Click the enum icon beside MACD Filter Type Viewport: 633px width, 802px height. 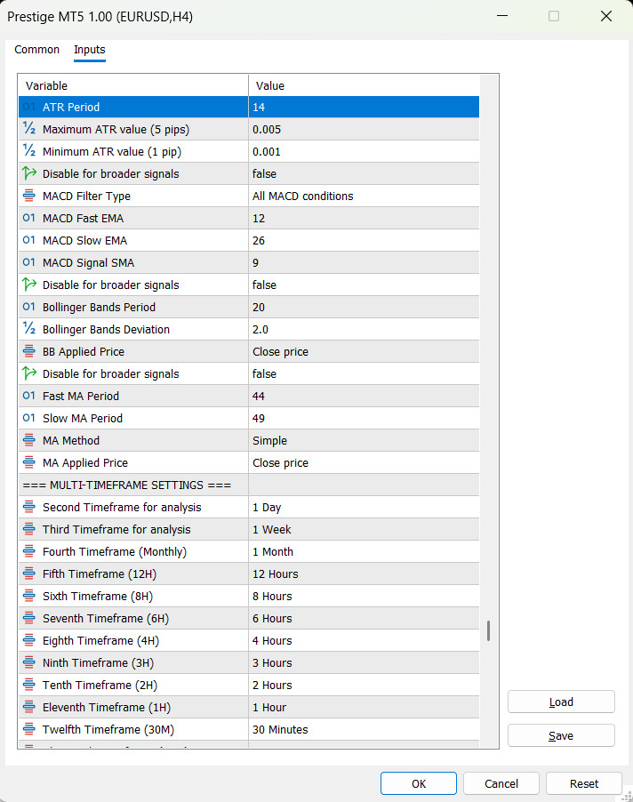(x=29, y=196)
